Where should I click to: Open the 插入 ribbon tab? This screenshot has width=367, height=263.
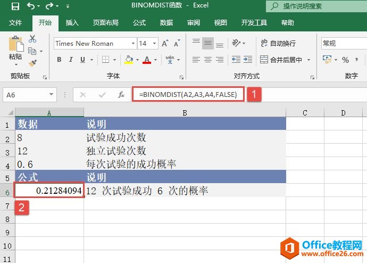(72, 23)
